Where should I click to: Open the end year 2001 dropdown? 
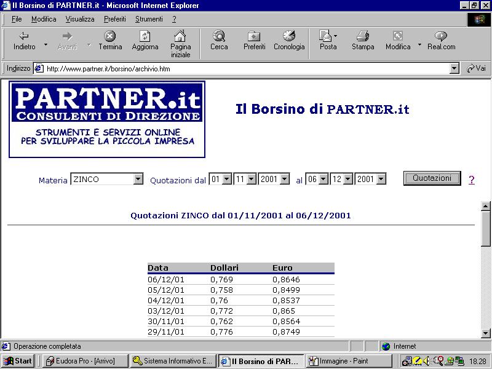click(x=370, y=179)
